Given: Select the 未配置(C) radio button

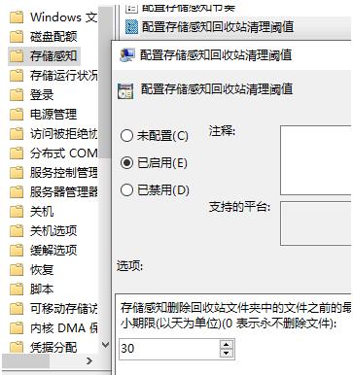Looking at the screenshot, I should click(x=126, y=135).
